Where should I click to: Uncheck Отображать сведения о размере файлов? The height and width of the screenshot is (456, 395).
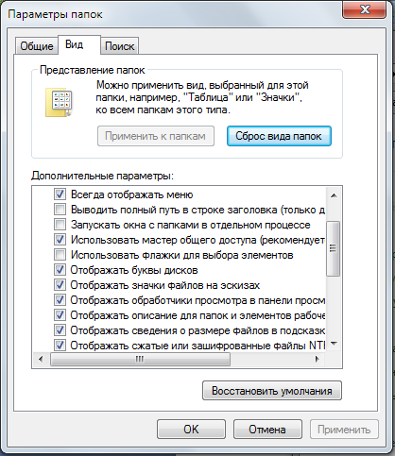tap(60, 330)
